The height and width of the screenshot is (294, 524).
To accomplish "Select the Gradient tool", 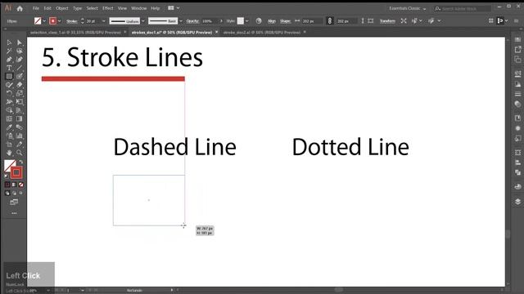I will click(20, 118).
